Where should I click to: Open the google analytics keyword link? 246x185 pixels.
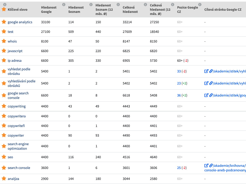(x=20, y=22)
